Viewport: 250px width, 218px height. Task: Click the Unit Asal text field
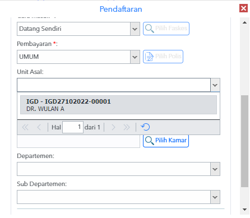(114, 85)
